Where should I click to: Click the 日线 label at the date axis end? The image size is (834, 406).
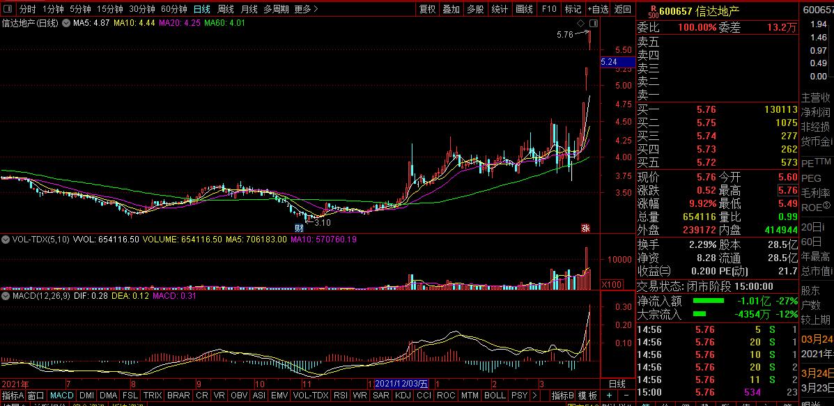(x=617, y=384)
